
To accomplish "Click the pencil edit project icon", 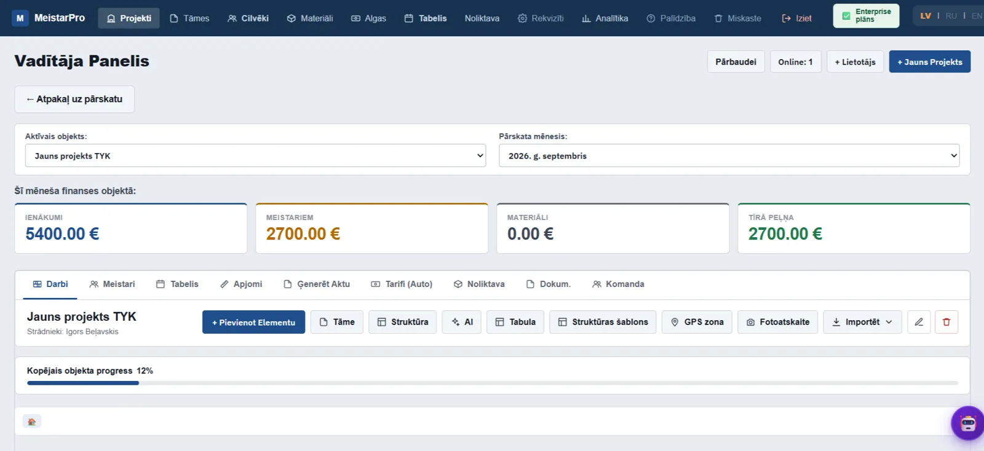I will (x=919, y=322).
